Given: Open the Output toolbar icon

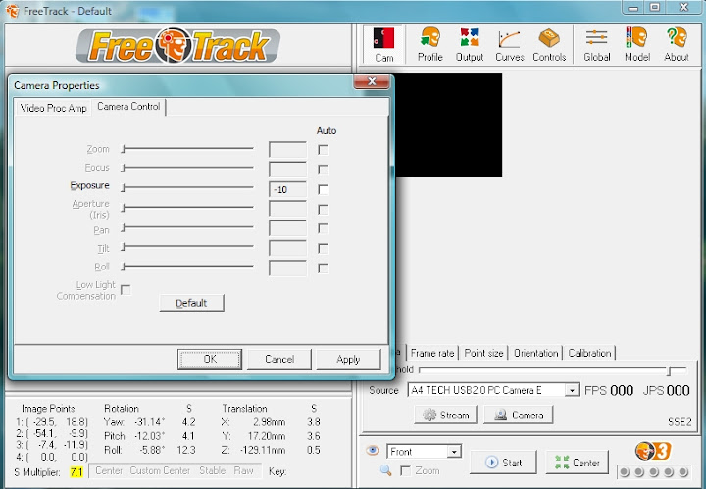Looking at the screenshot, I should [x=469, y=44].
